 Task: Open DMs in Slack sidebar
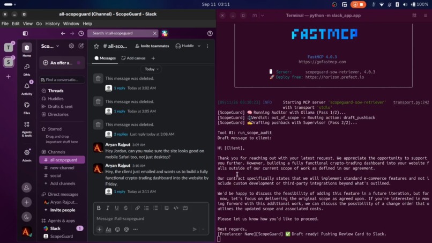(27, 70)
